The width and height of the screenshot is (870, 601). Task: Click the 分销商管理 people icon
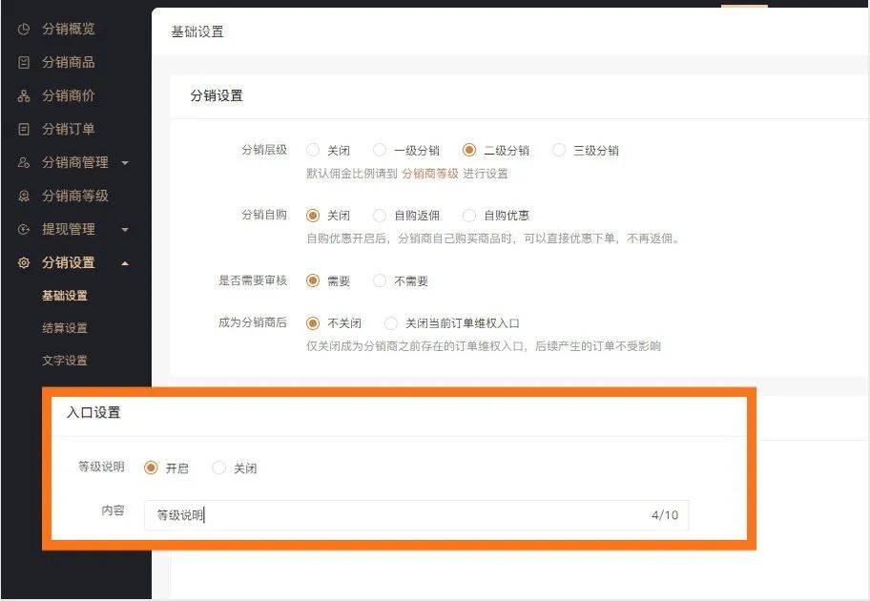coord(23,162)
